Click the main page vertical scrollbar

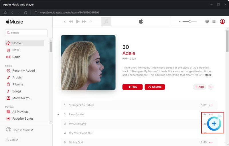click(227, 41)
